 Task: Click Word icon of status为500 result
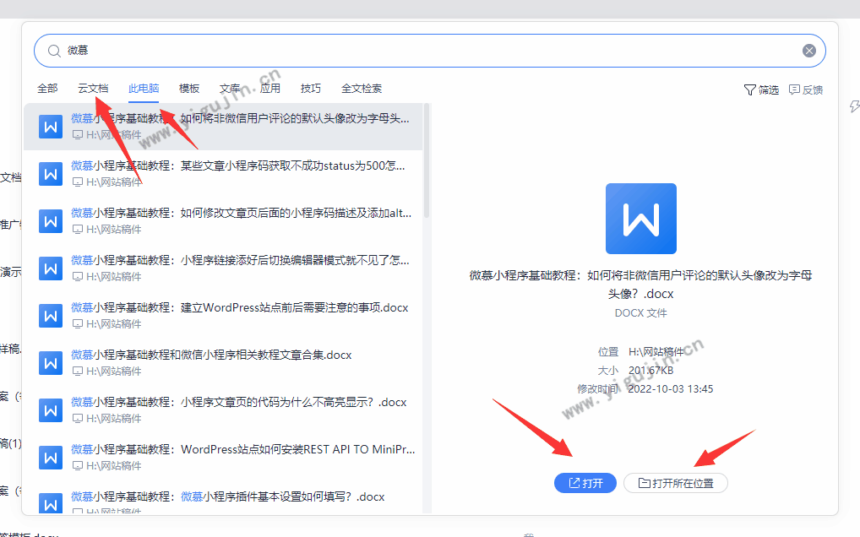pyautogui.click(x=51, y=174)
